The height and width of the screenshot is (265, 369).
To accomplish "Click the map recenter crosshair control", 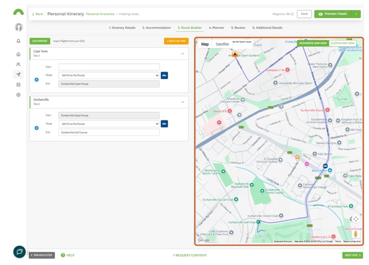I will click(356, 219).
